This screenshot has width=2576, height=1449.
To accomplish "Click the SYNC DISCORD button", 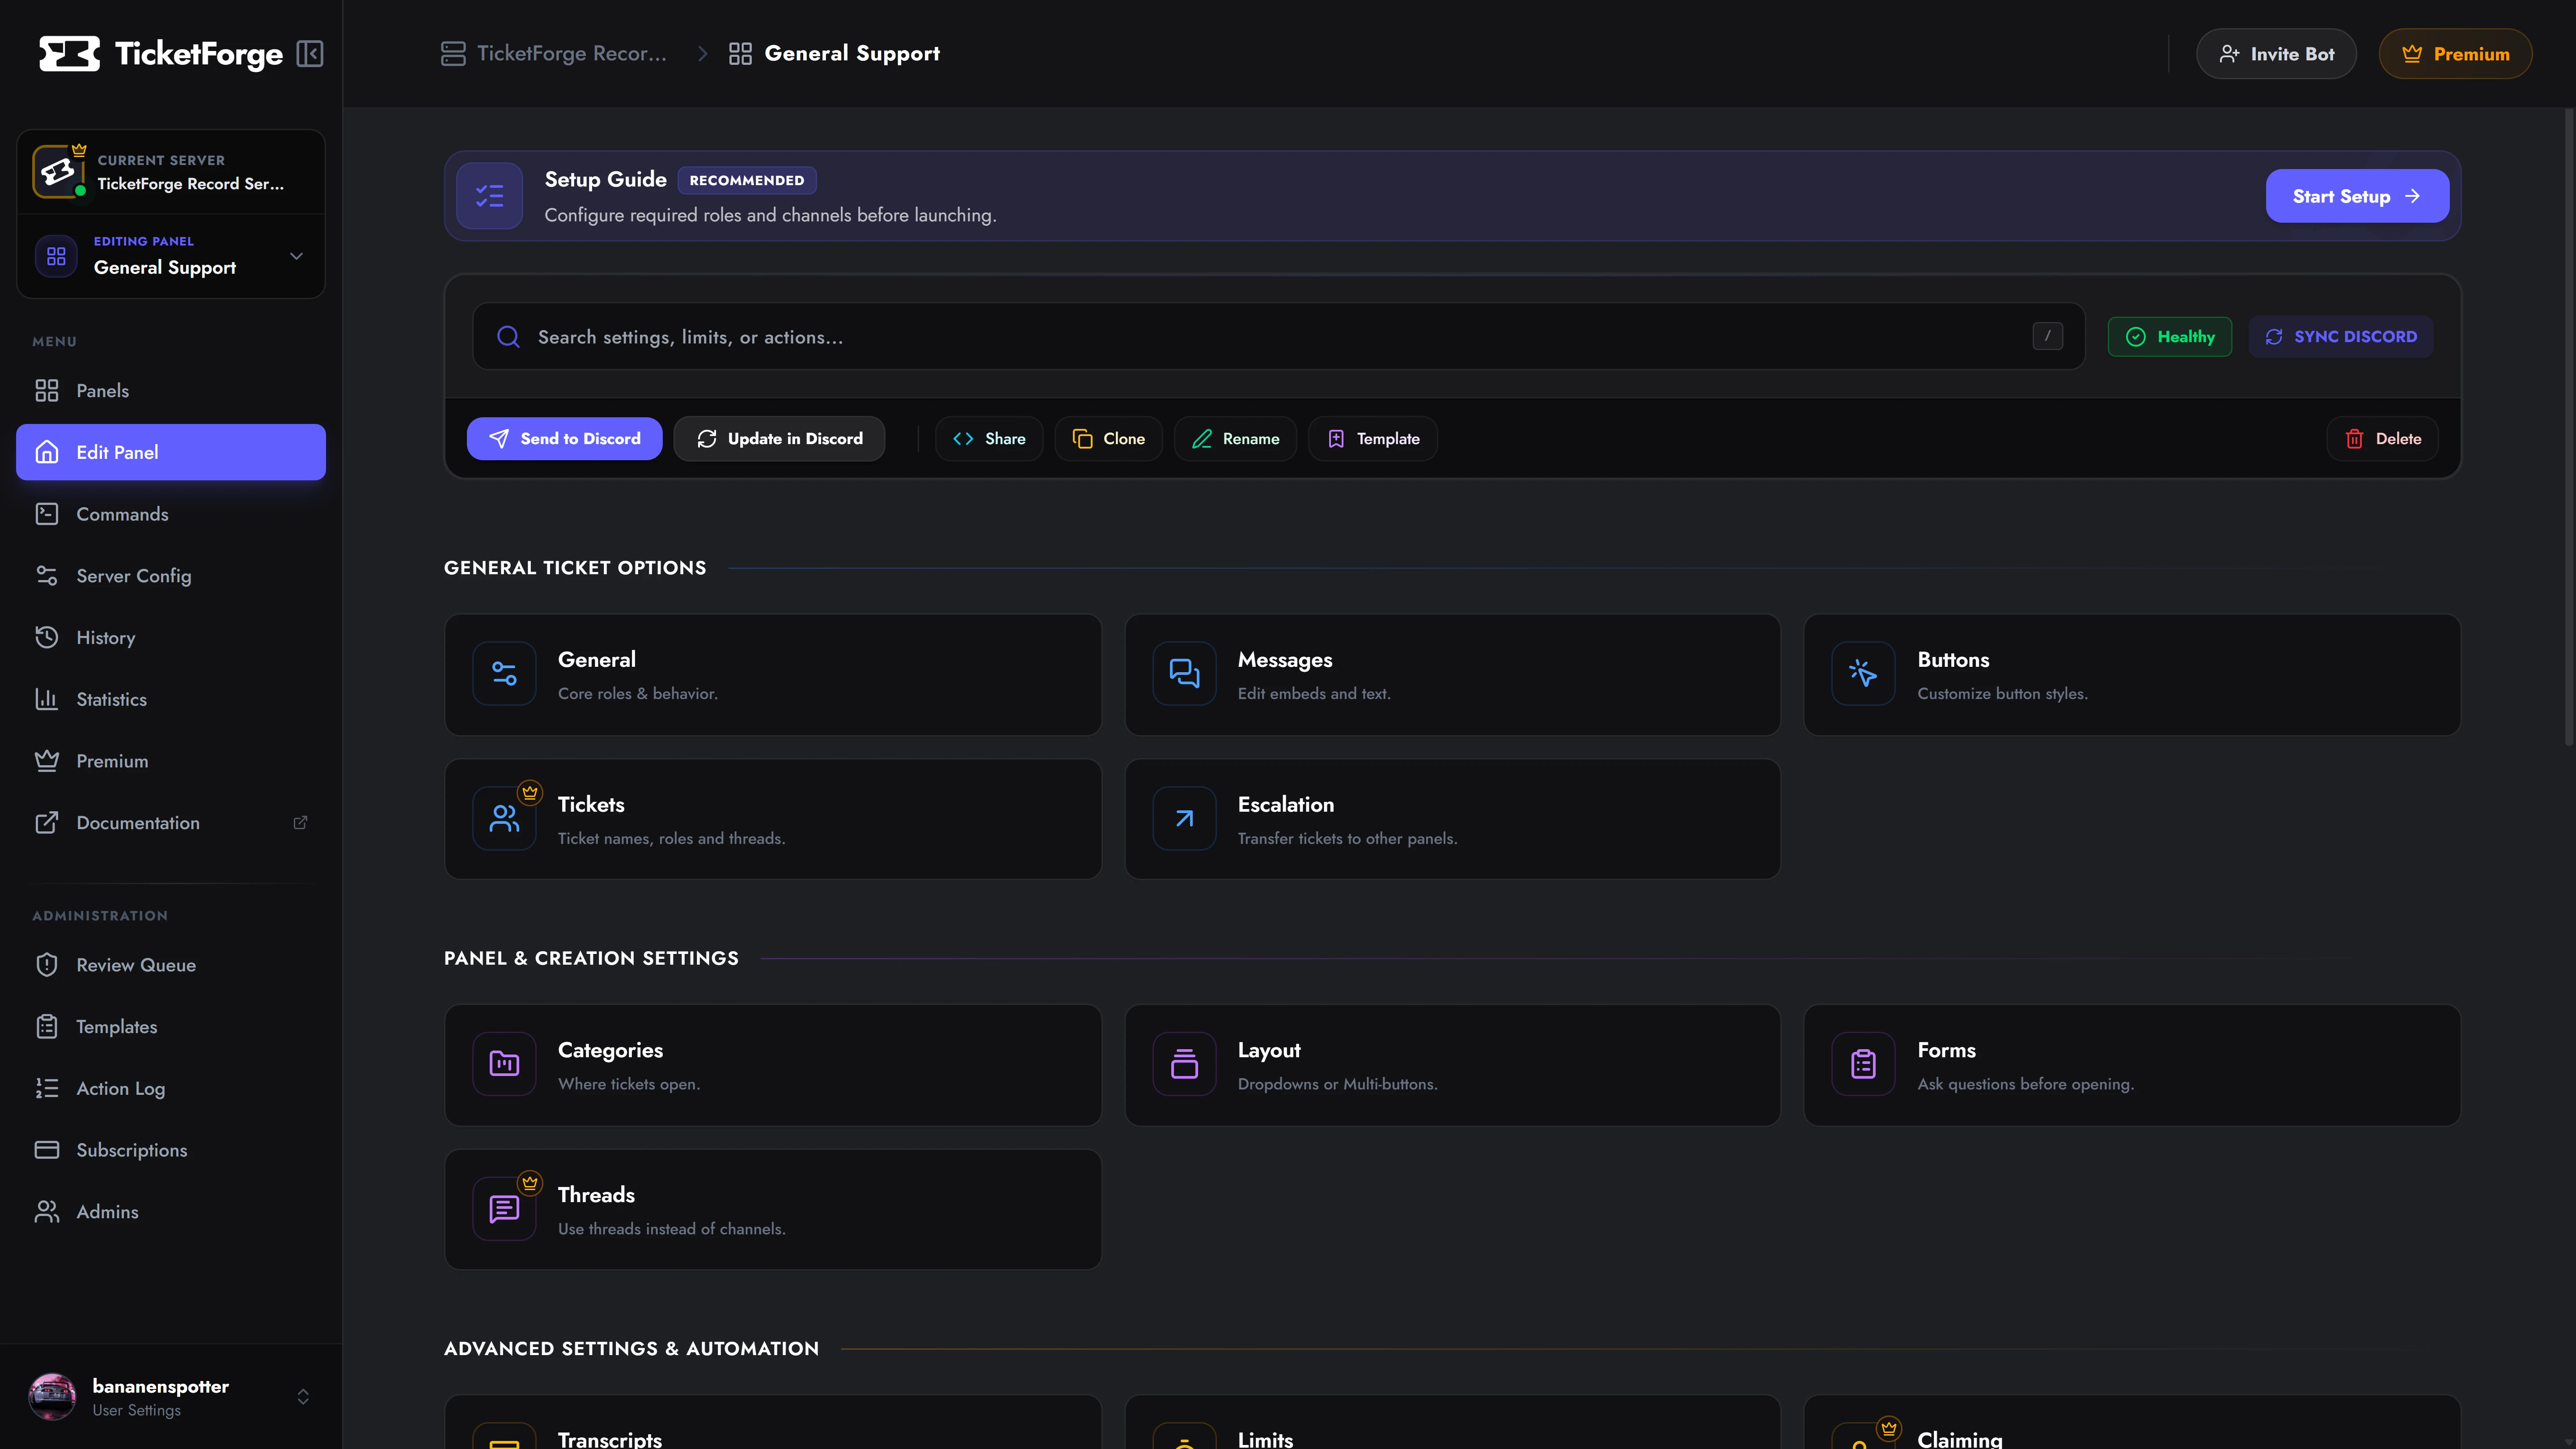I will (x=2341, y=337).
